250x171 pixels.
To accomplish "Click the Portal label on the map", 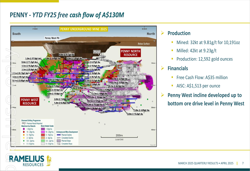I will click(x=97, y=52).
